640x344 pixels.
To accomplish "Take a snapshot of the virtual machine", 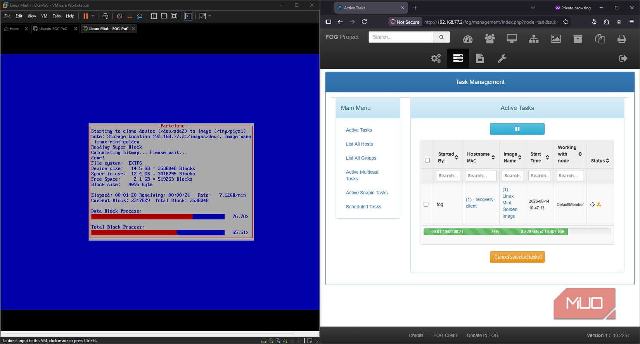I will (119, 16).
